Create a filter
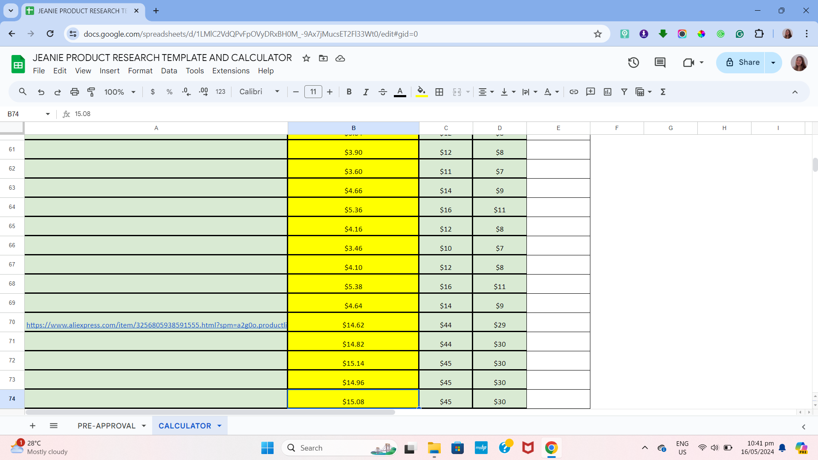The image size is (818, 460). point(624,92)
